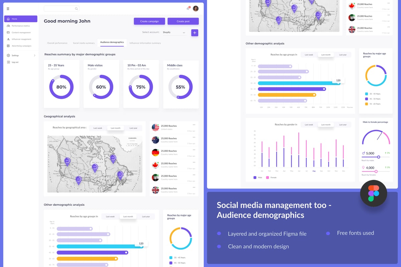Switch to Influencer information summary tab
The image size is (401, 267).
pyautogui.click(x=145, y=43)
